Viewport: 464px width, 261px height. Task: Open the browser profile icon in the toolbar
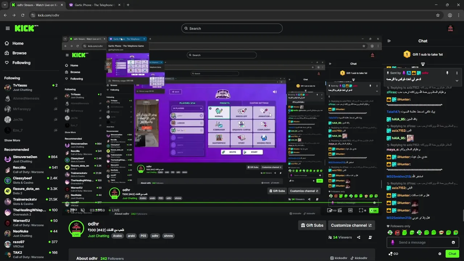coord(450,15)
